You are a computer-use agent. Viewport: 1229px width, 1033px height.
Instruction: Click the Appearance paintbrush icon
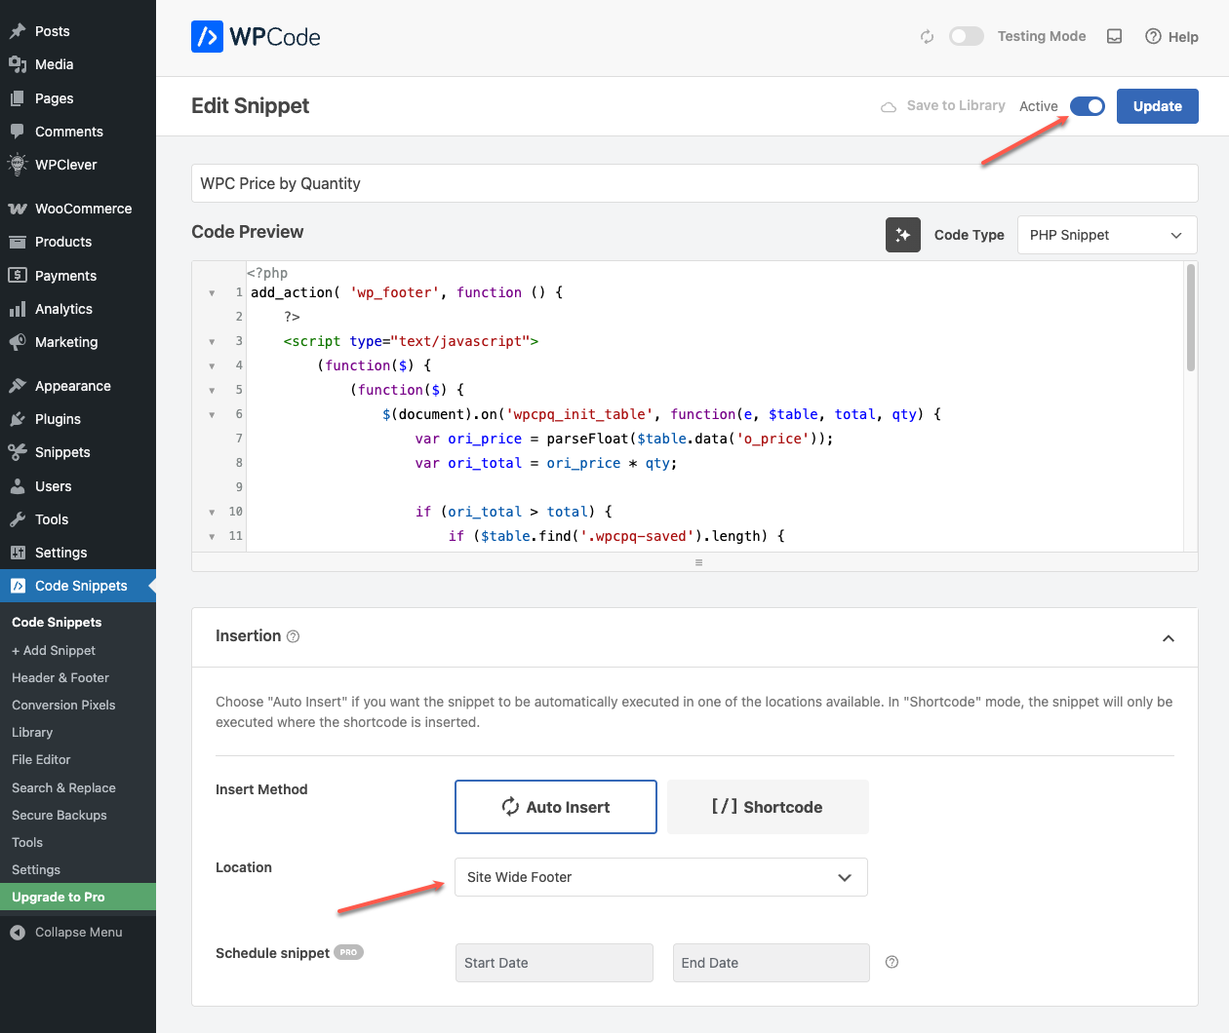(18, 386)
